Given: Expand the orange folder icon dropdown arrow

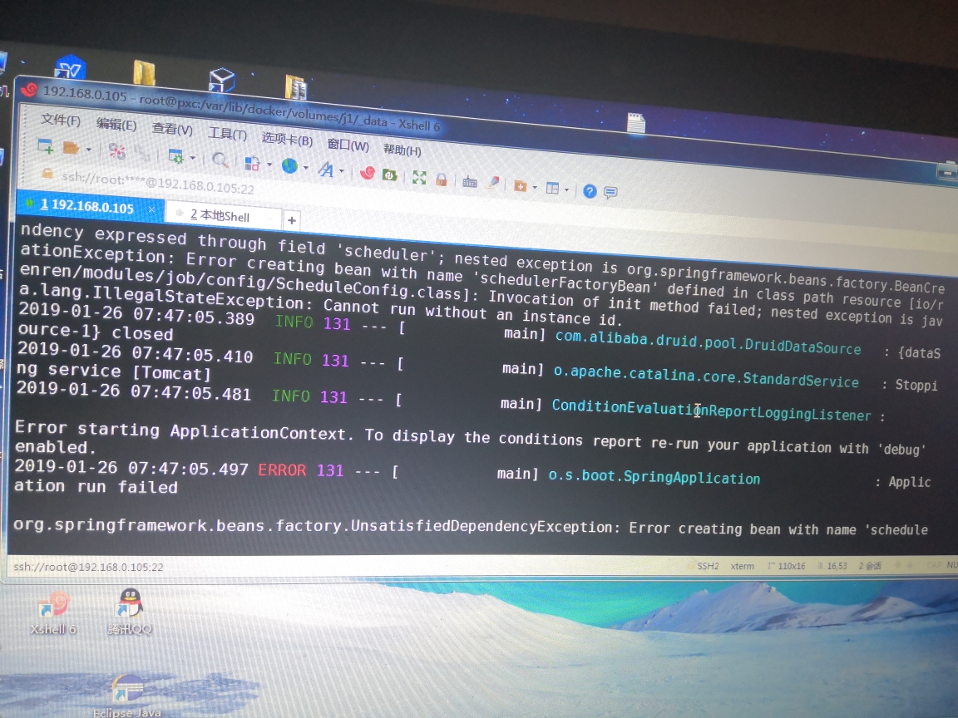Looking at the screenshot, I should pos(536,187).
